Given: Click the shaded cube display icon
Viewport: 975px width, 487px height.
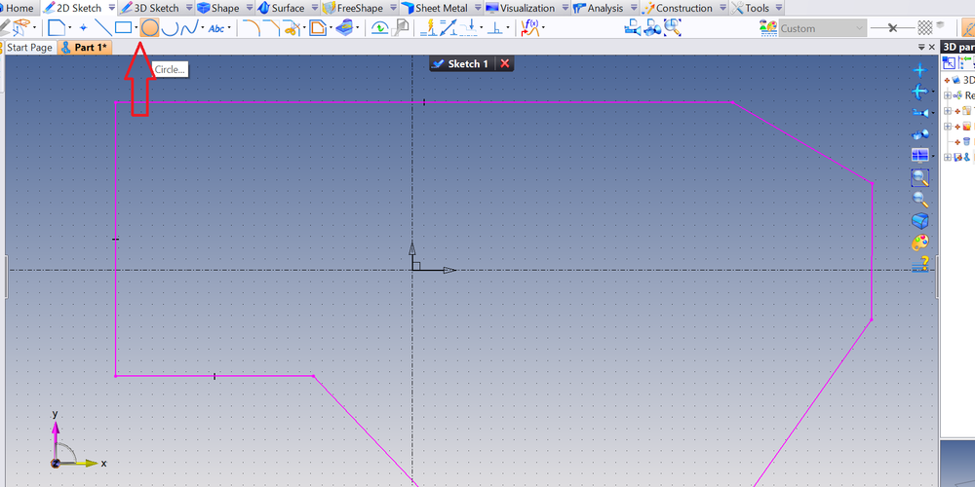Looking at the screenshot, I should (x=919, y=220).
